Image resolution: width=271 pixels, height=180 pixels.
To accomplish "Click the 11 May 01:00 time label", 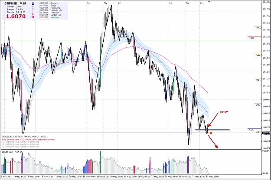I will point(144,177).
